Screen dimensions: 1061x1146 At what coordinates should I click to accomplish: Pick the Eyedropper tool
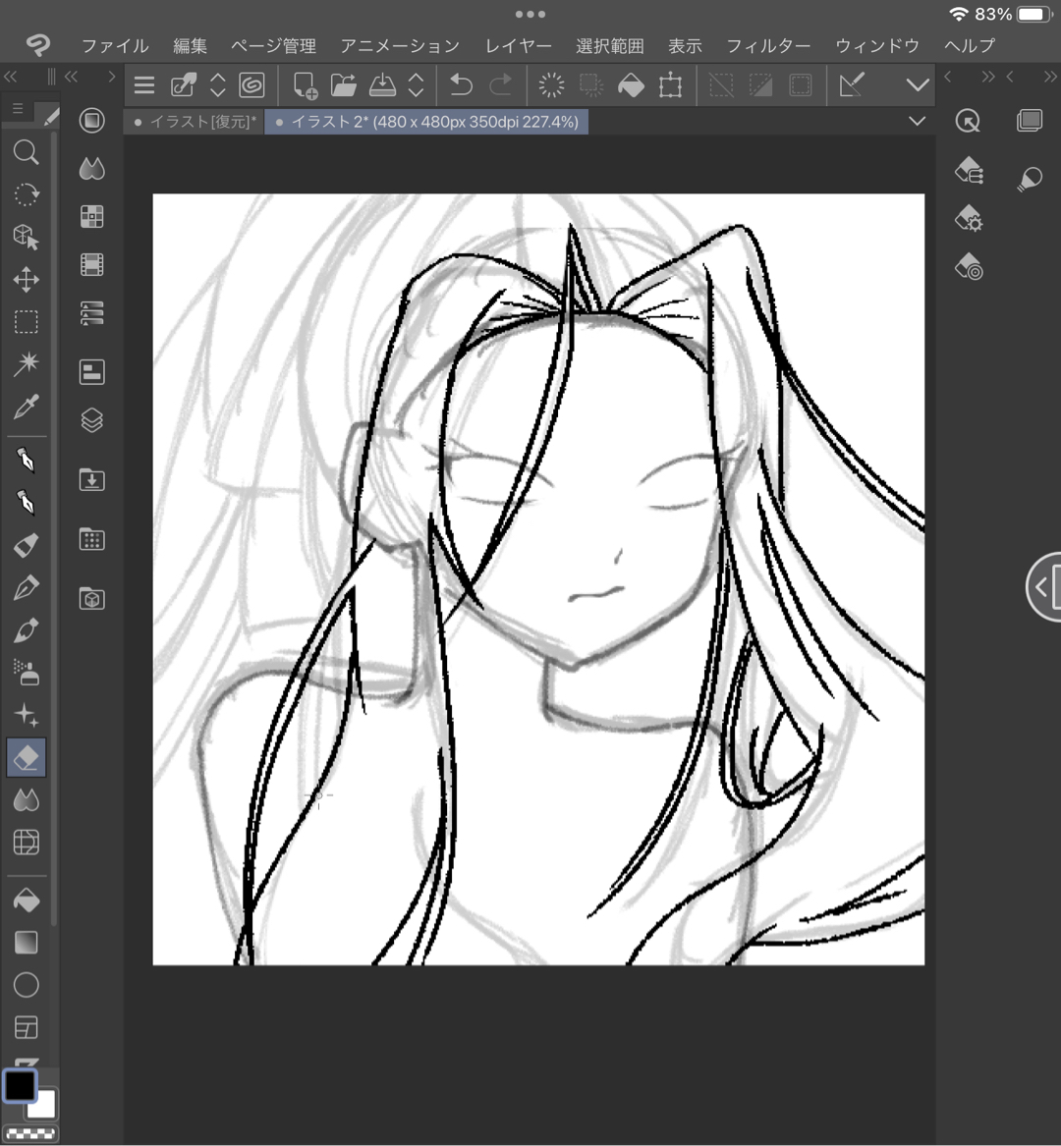[27, 407]
